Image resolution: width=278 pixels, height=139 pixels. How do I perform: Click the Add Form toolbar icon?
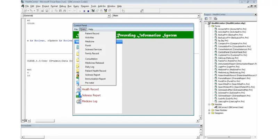coord(31,11)
